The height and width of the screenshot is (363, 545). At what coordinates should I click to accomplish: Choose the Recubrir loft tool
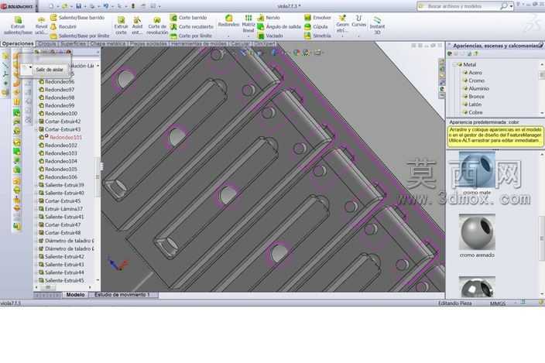(x=63, y=26)
